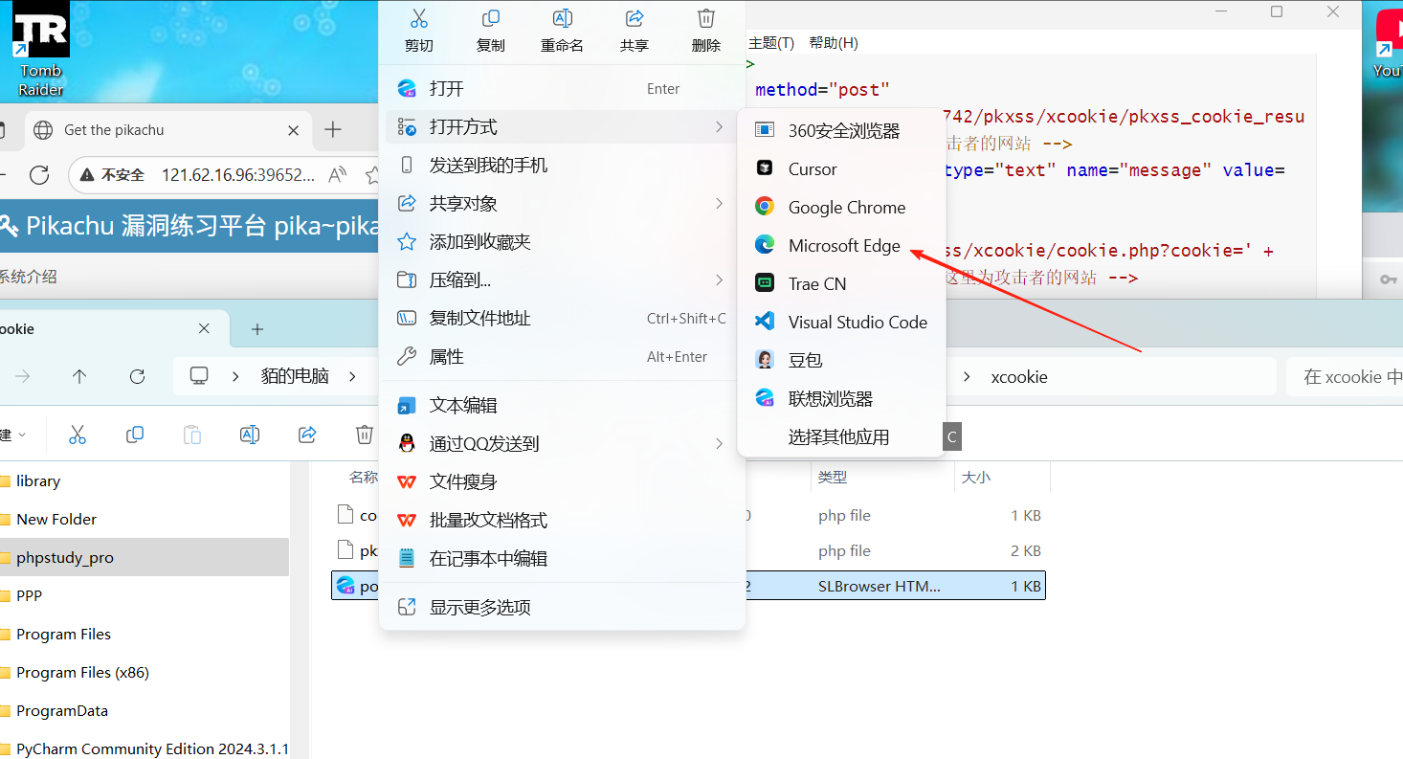Click 显示更多选项 at menu bottom
The image size is (1403, 759).
562,607
